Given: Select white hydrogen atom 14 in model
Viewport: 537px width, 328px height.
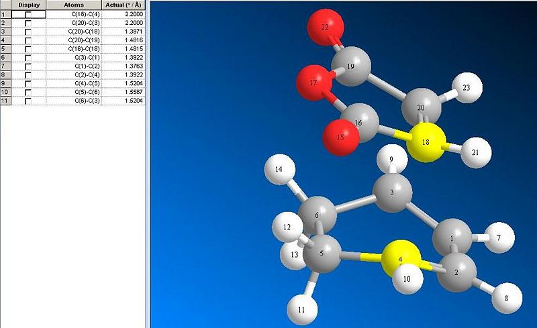Looking at the screenshot, I should click(x=279, y=169).
